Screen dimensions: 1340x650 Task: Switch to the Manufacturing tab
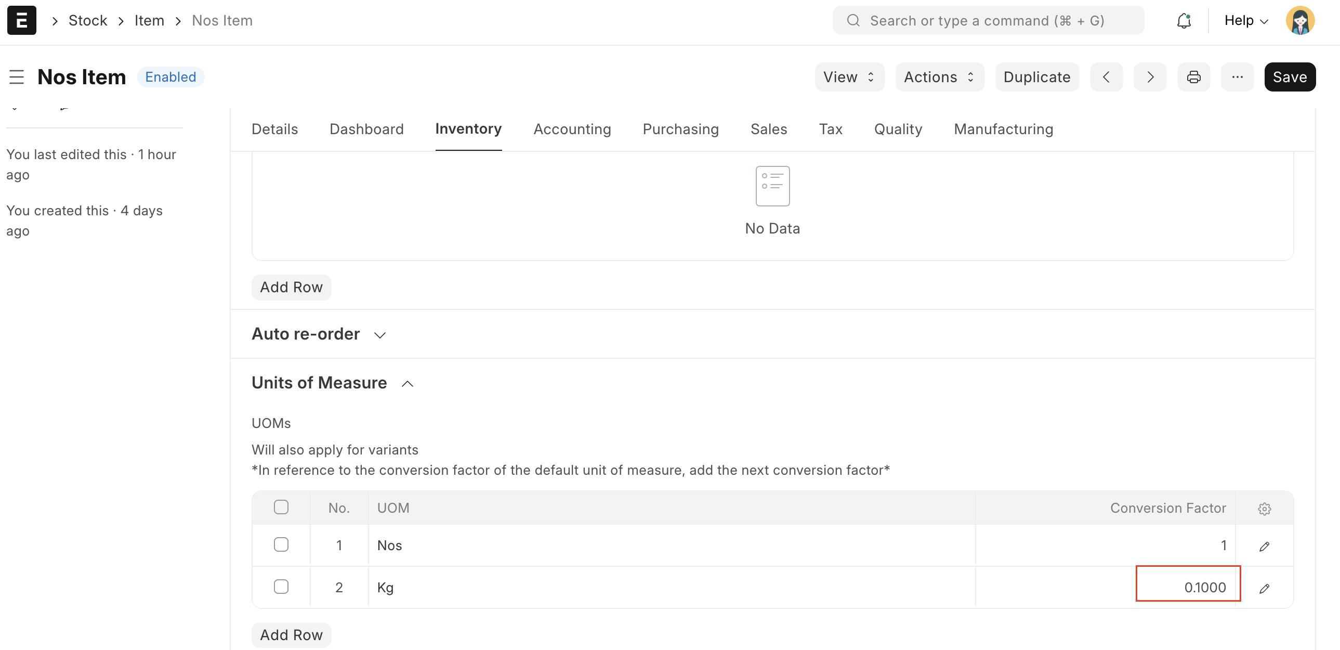pos(1003,129)
